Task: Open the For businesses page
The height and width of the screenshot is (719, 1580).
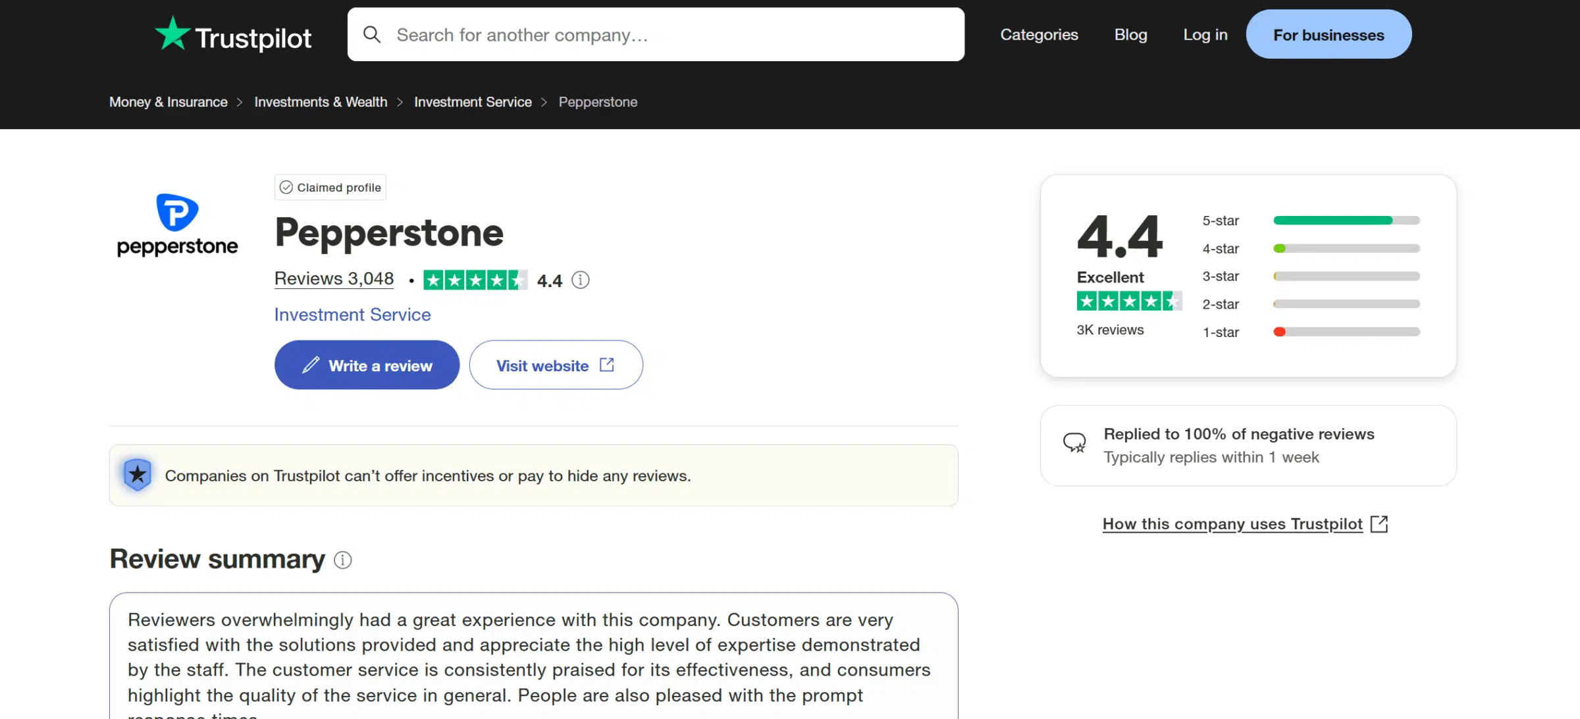Action: pyautogui.click(x=1329, y=34)
